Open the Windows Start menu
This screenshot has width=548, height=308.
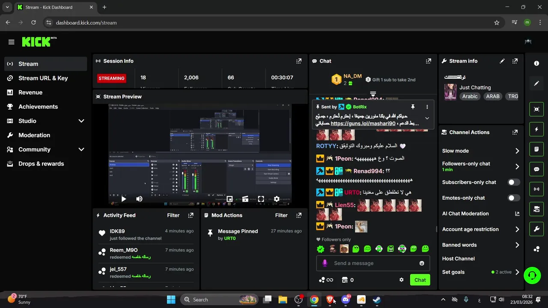(171, 299)
